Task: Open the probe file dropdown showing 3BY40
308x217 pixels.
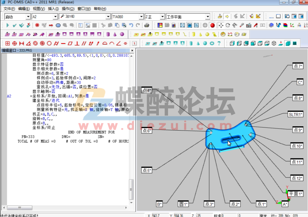Action: (x=108, y=16)
